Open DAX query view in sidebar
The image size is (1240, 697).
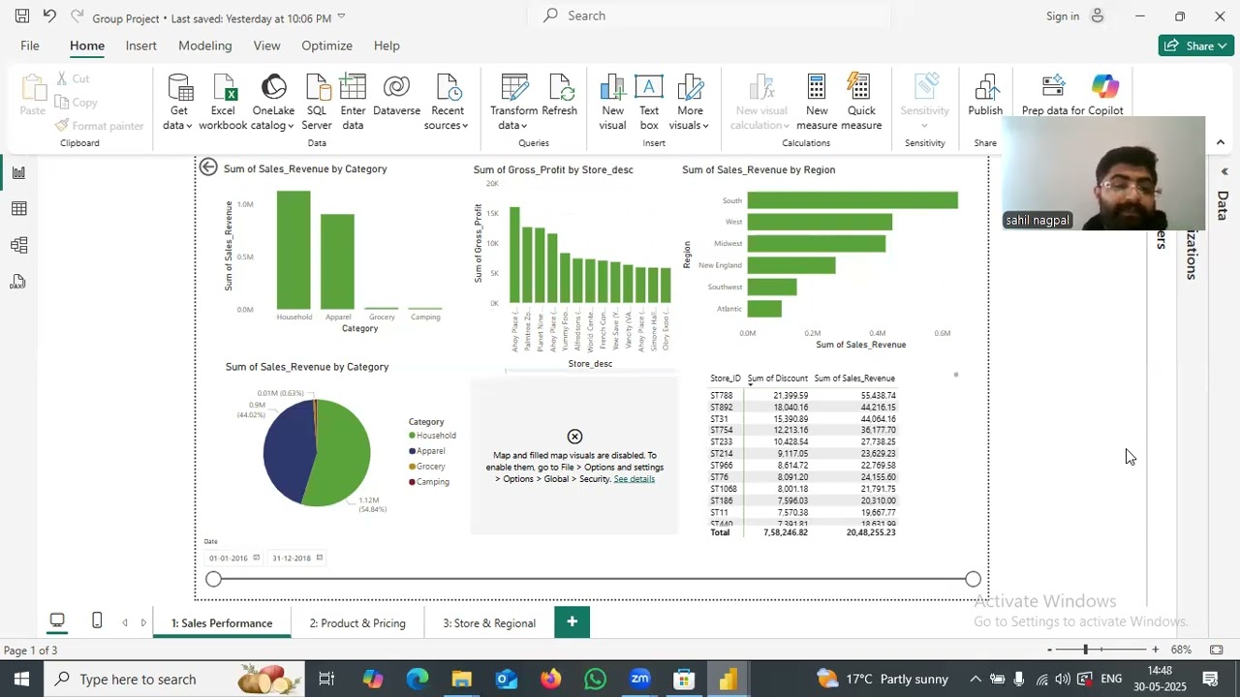coord(18,282)
